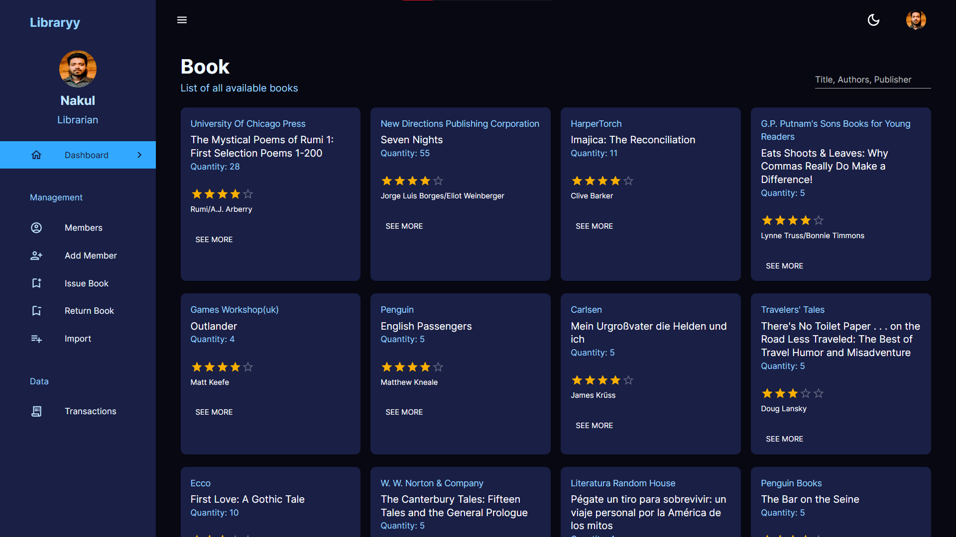Click the Return Book icon
The height and width of the screenshot is (537, 956).
point(36,311)
